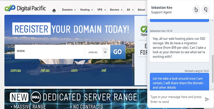Send the chat message arrow icon
Image resolution: width=214 pixels, height=109 pixels.
207,99
